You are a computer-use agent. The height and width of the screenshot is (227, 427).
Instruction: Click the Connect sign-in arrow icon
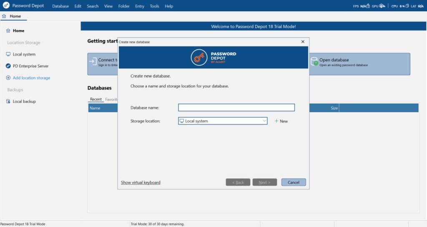click(93, 62)
